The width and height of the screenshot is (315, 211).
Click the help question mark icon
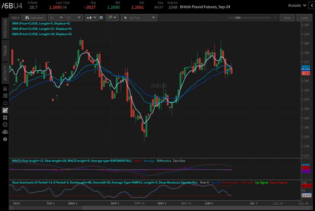click(x=4, y=139)
